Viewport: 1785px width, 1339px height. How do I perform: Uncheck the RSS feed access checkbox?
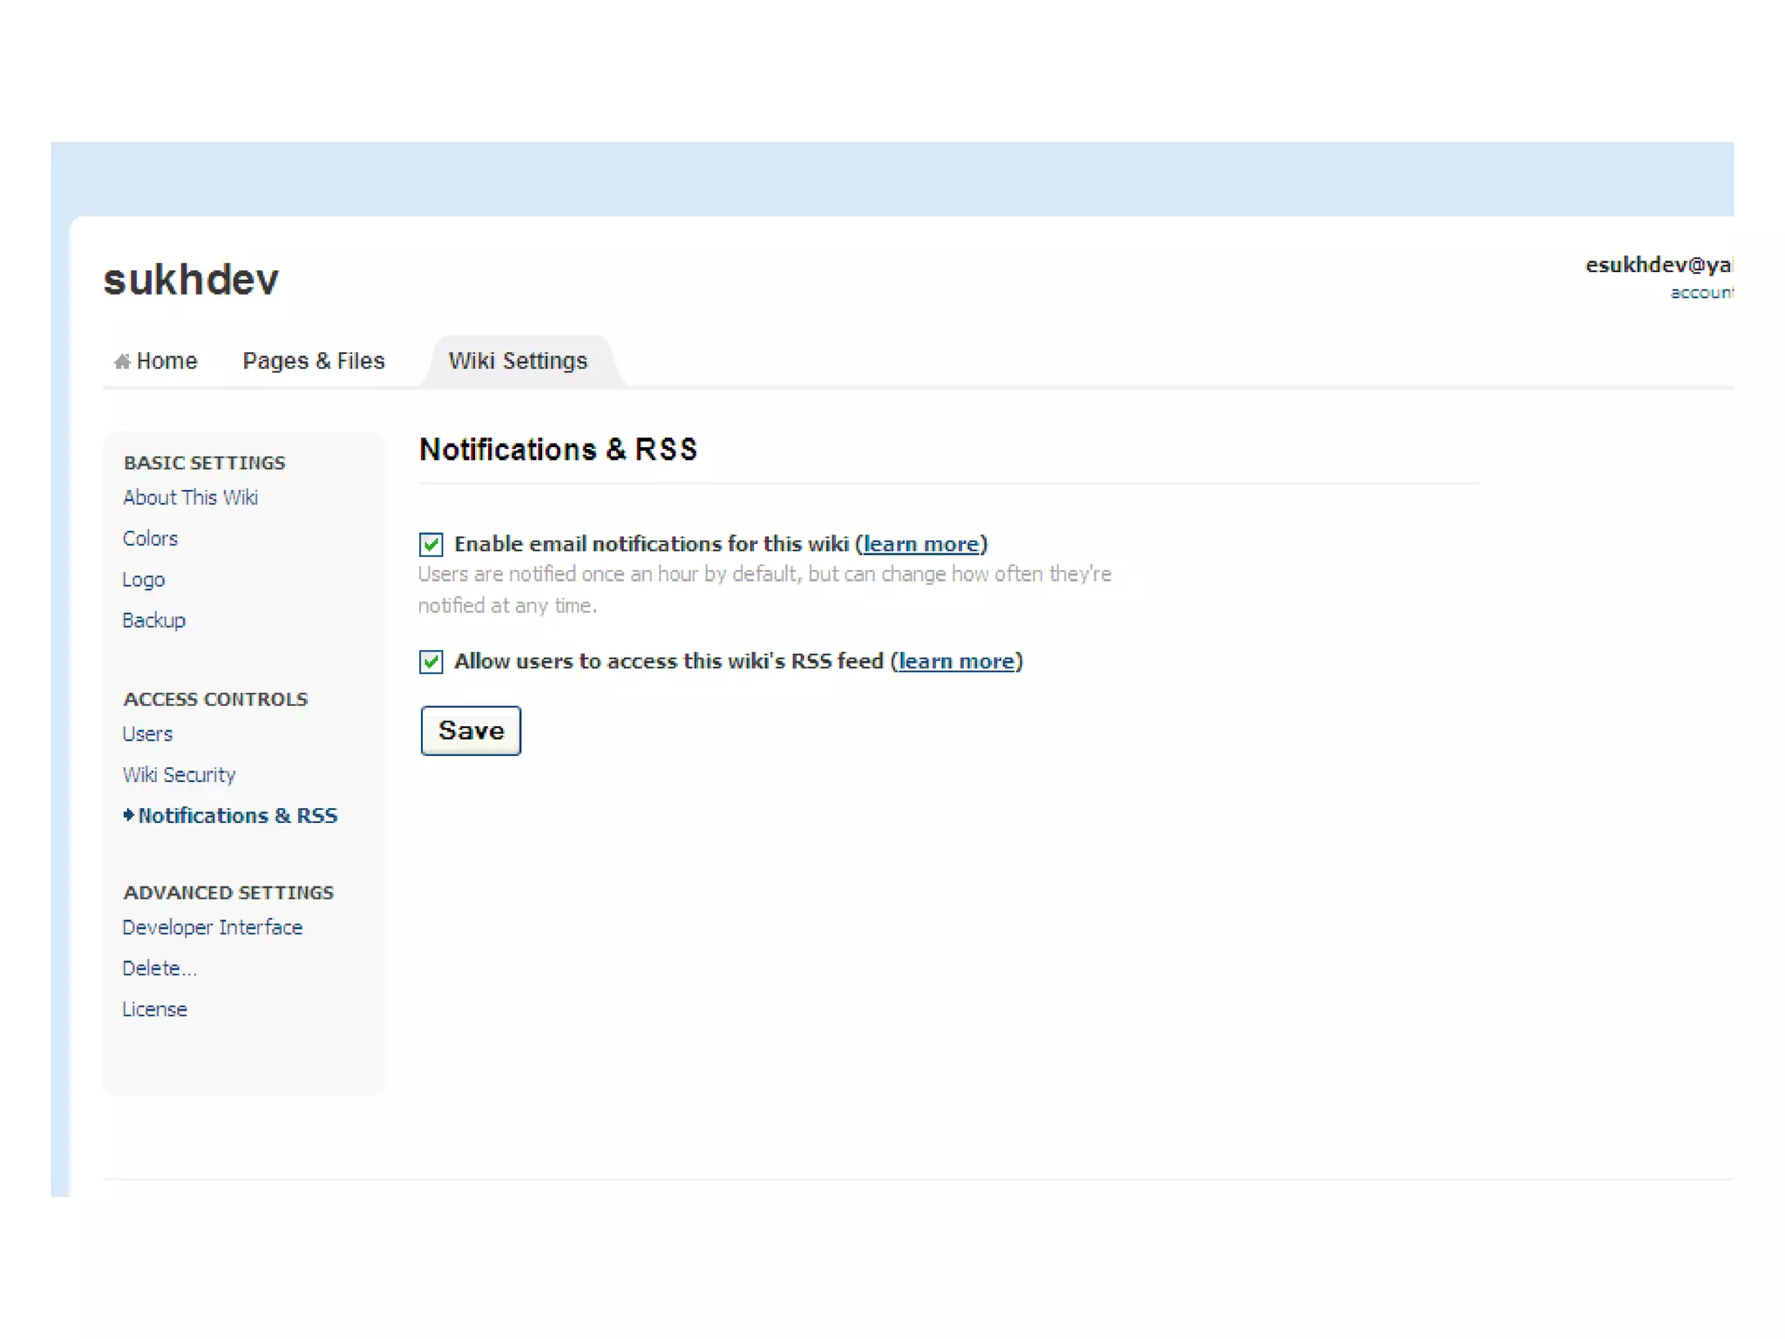(x=431, y=662)
